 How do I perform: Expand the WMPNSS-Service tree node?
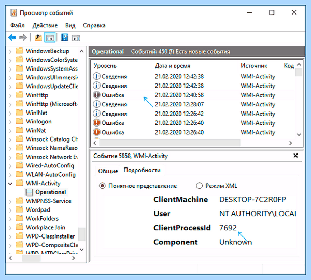point(10,201)
